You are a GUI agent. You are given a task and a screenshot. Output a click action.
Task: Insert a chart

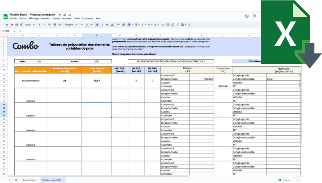173,25
